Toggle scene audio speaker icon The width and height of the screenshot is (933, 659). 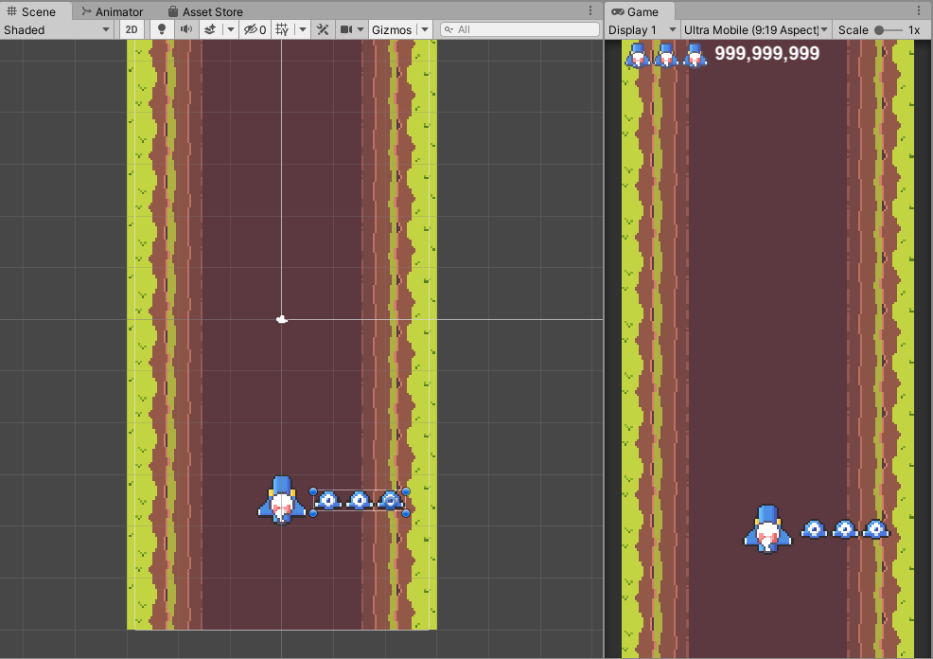coord(186,29)
